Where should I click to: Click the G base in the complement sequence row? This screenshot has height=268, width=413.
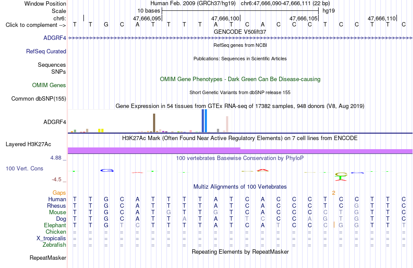(106, 25)
